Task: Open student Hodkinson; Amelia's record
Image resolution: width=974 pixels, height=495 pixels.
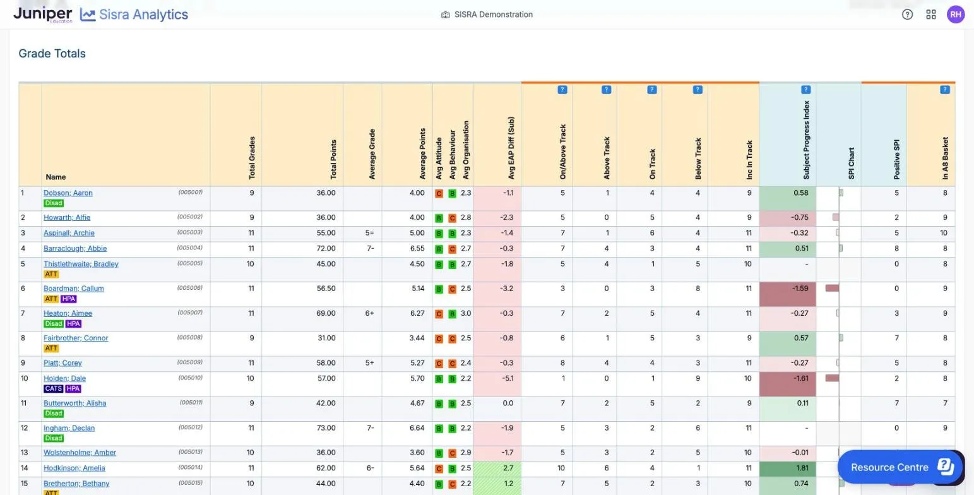Action: [x=74, y=468]
